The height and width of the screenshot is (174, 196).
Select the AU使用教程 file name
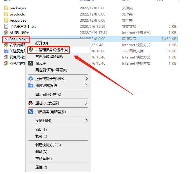[x=19, y=33]
